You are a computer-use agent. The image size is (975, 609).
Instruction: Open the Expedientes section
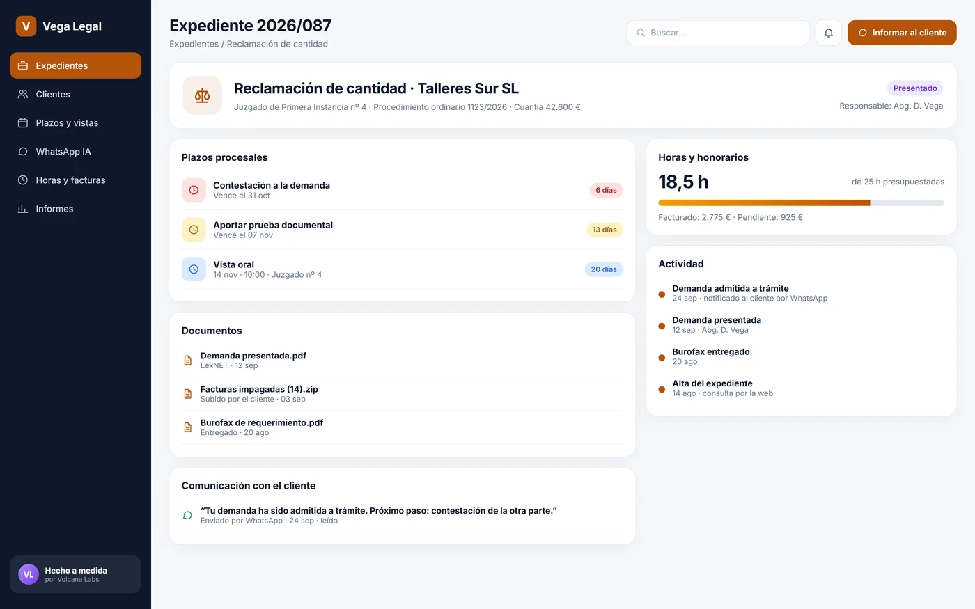[x=75, y=65]
